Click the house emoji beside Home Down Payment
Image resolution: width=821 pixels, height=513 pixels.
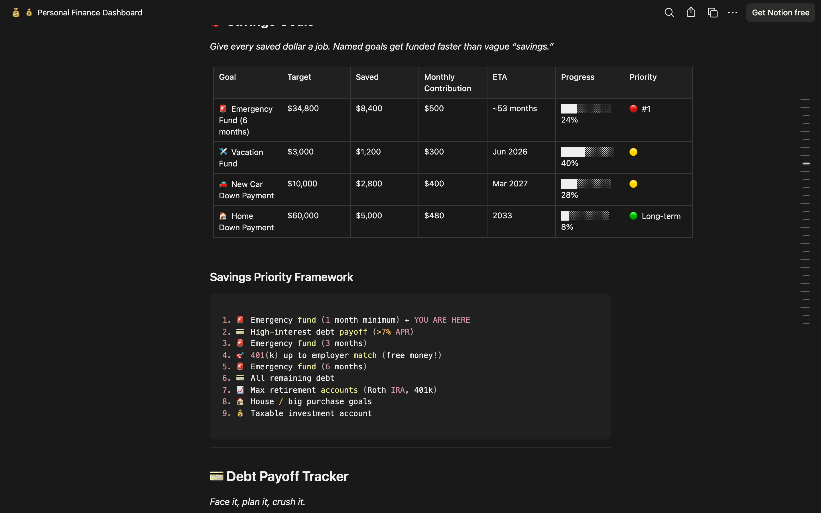pos(223,216)
